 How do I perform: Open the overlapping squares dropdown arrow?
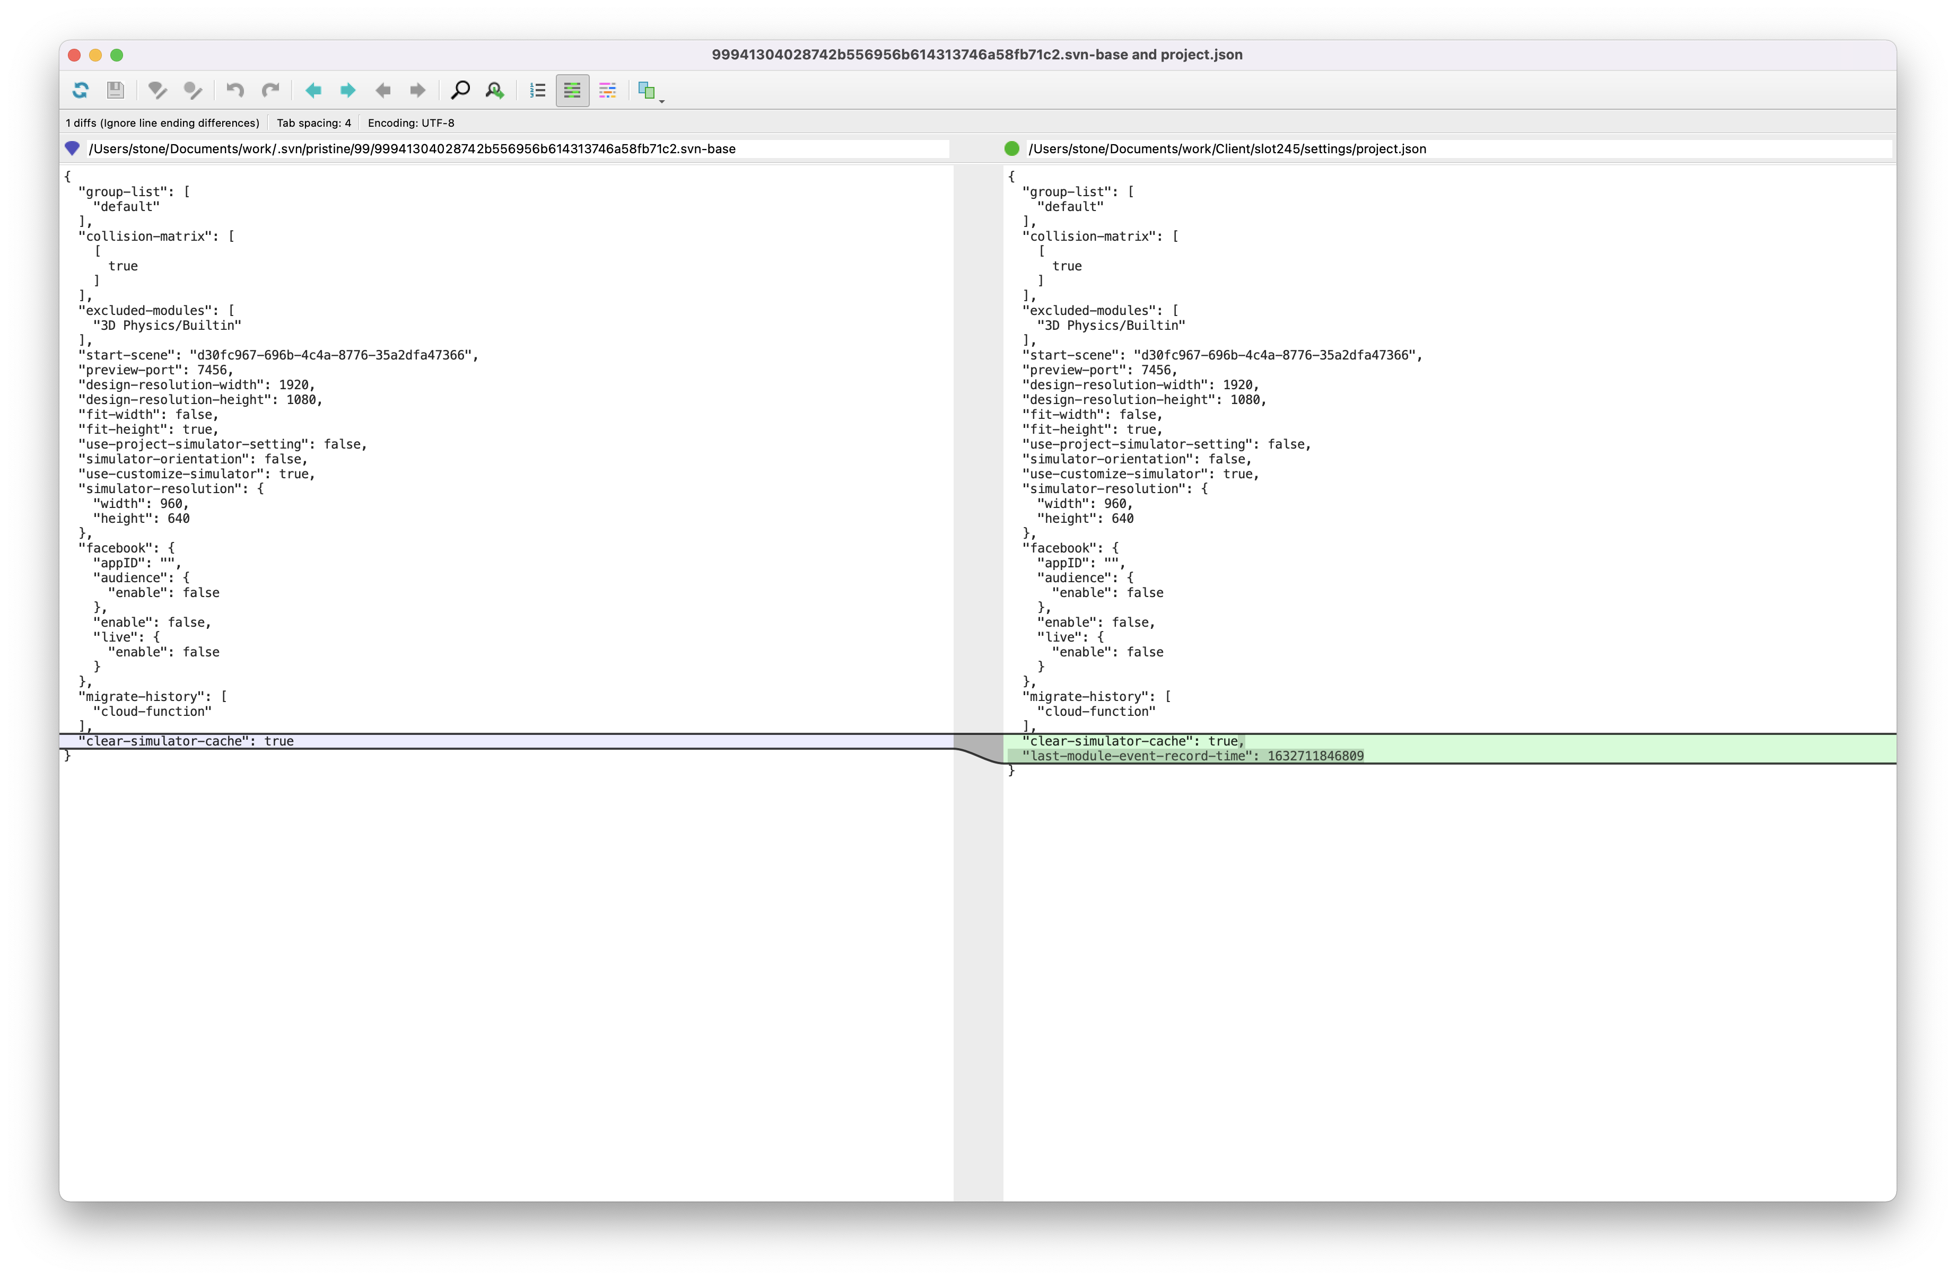(x=661, y=100)
